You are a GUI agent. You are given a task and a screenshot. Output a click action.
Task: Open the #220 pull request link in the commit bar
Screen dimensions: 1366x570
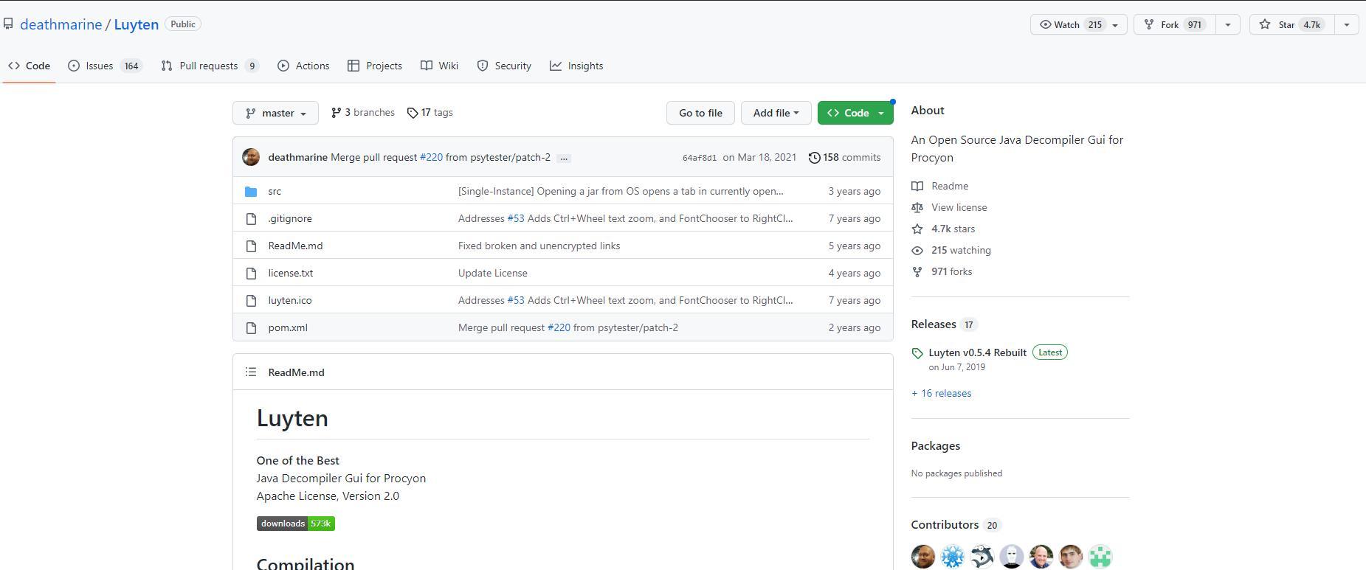pos(431,157)
